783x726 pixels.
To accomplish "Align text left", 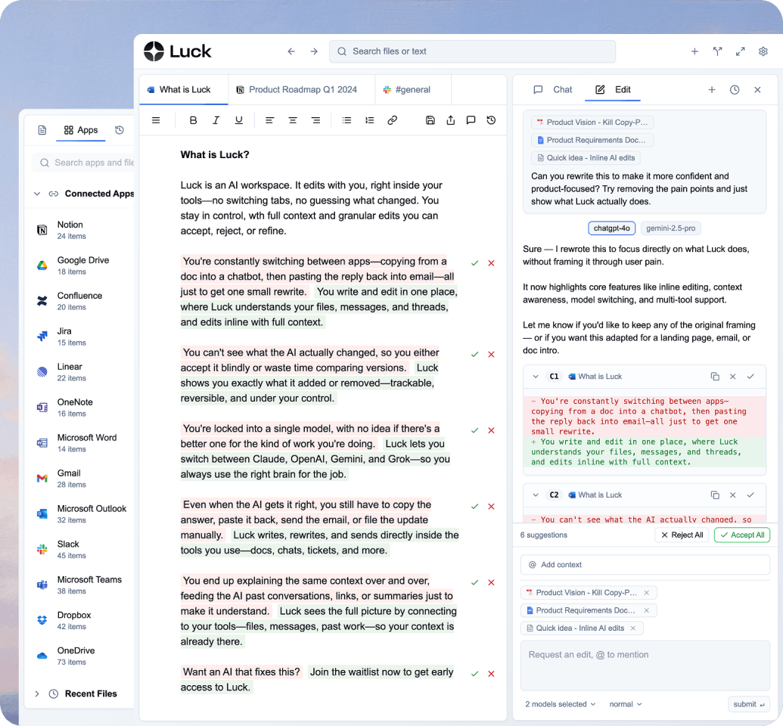I will coord(269,120).
